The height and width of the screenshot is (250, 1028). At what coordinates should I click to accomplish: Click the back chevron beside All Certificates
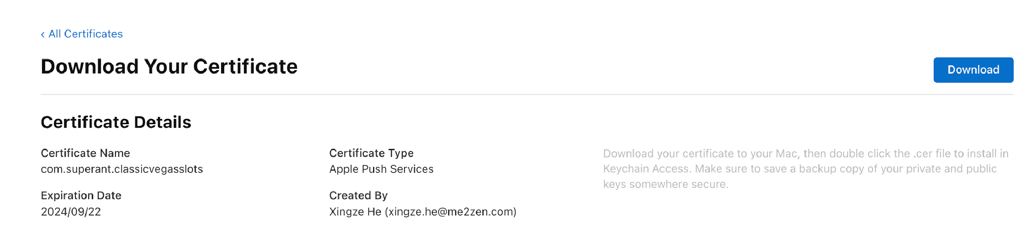(x=43, y=35)
